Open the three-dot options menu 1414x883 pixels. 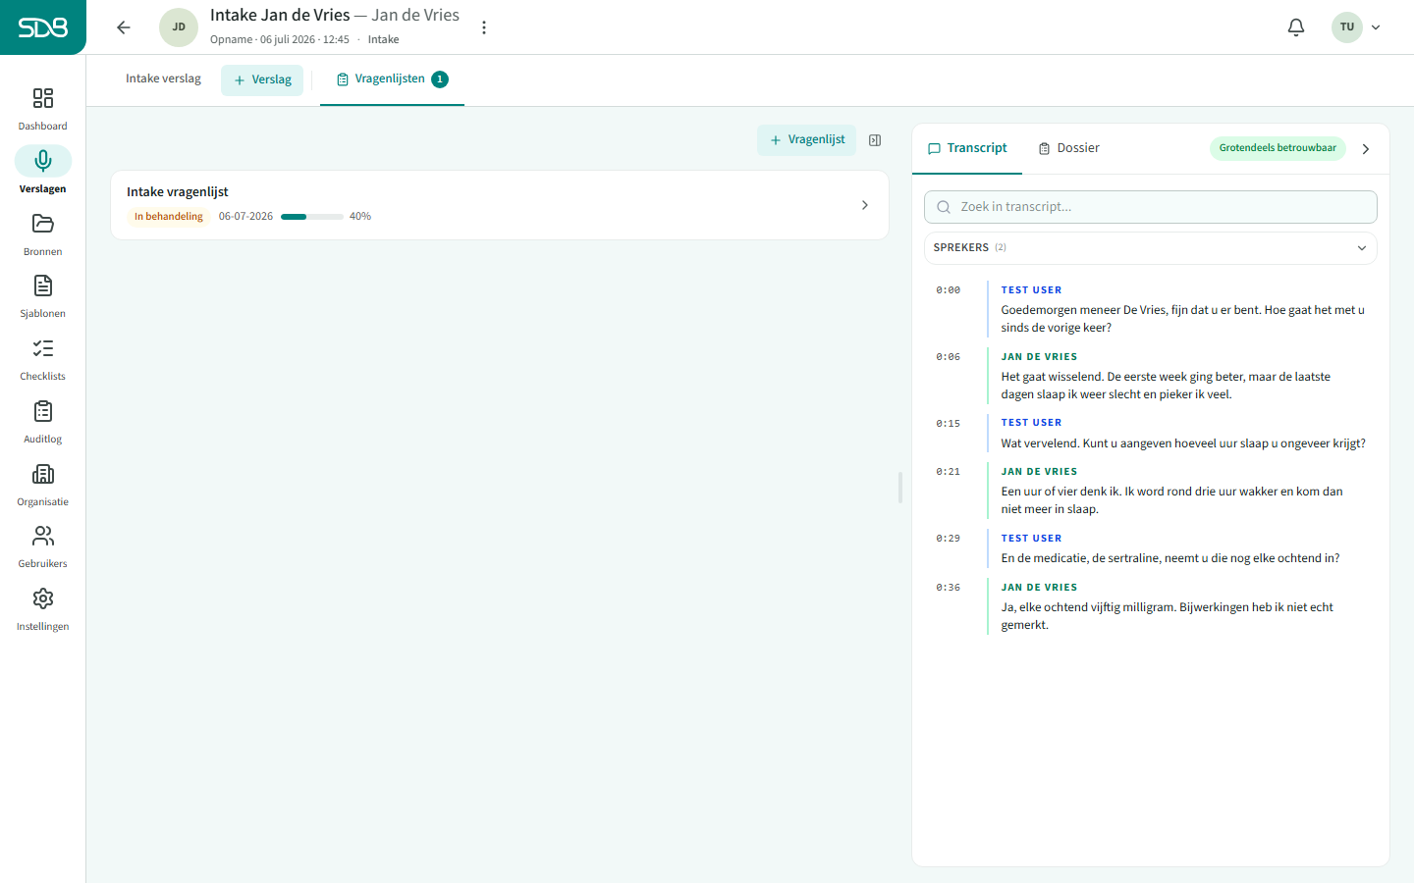click(484, 27)
